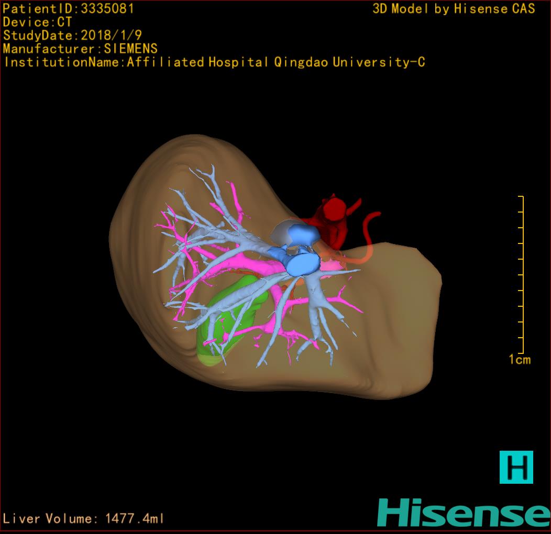This screenshot has height=534, width=551.
Task: Click the Hisense H logo icon
Action: (516, 467)
